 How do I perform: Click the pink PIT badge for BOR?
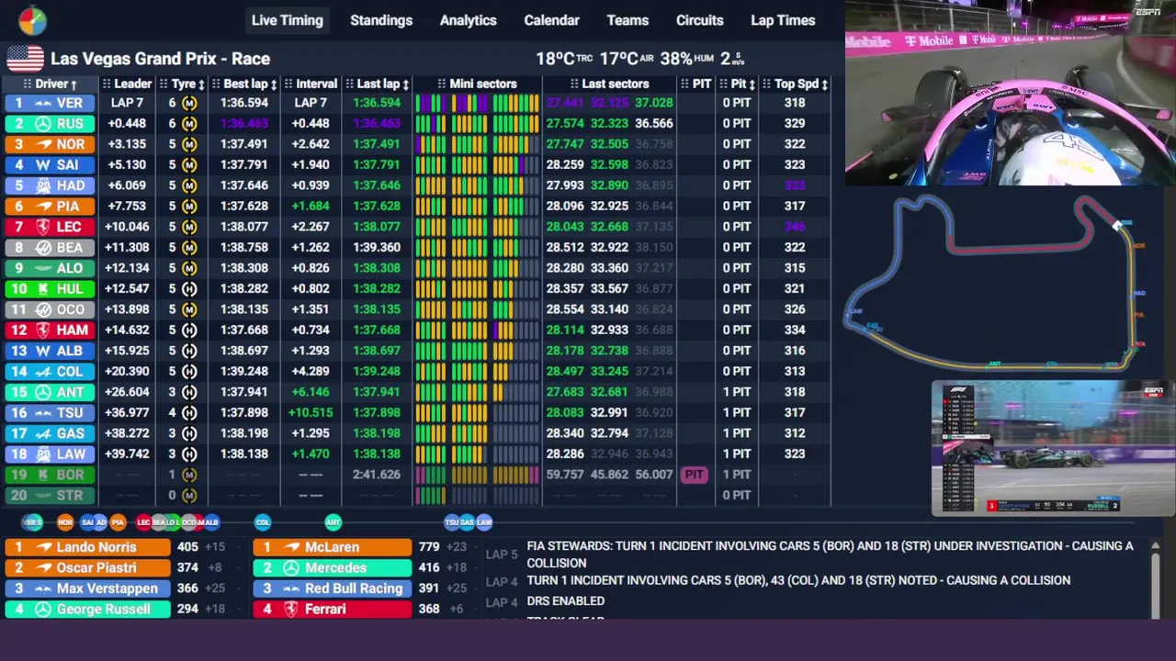pyautogui.click(x=694, y=475)
